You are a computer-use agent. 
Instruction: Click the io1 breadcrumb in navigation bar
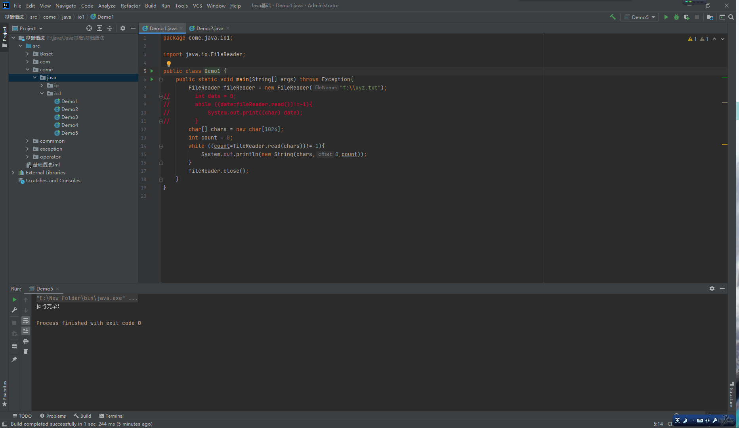coord(81,17)
